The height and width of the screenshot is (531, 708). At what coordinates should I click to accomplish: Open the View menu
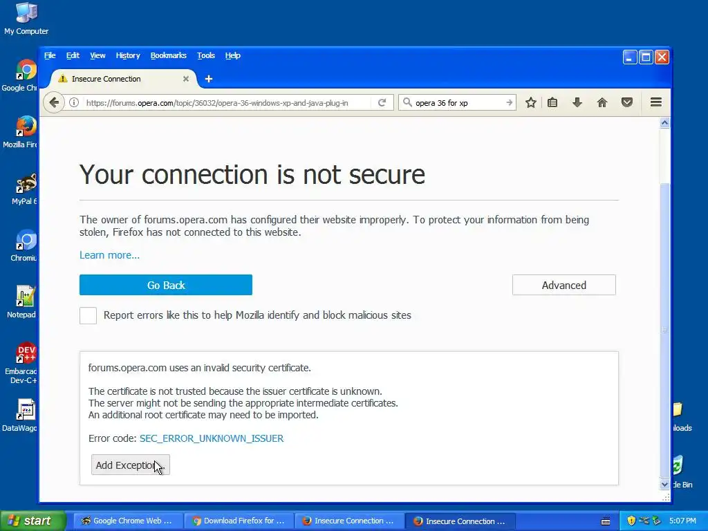click(97, 55)
